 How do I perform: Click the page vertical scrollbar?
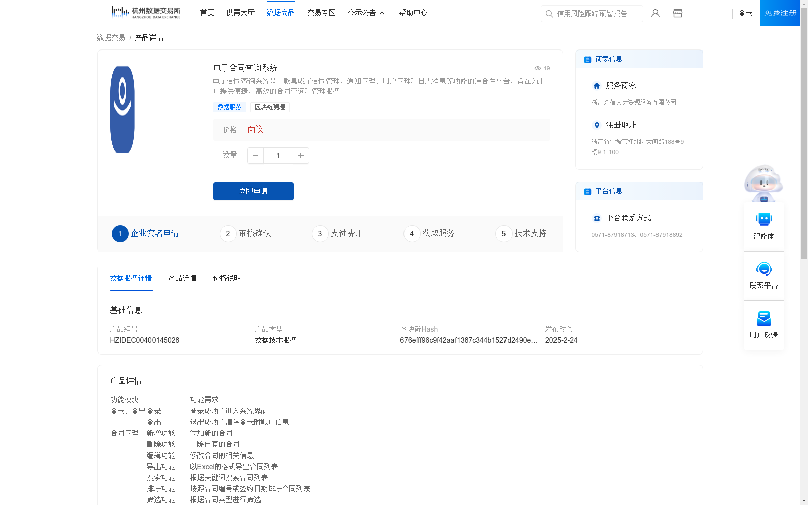coord(804,132)
